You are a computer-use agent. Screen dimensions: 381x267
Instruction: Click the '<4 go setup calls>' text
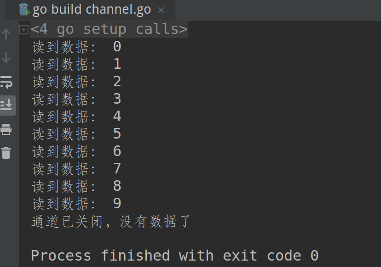[109, 29]
